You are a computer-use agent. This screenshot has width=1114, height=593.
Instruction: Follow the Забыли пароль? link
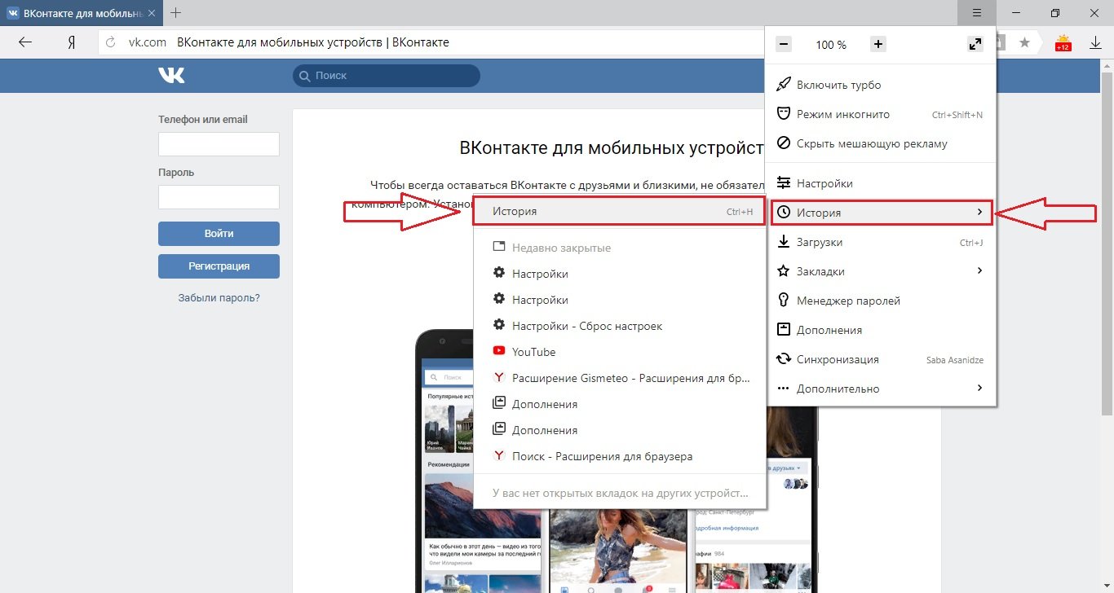tap(219, 298)
